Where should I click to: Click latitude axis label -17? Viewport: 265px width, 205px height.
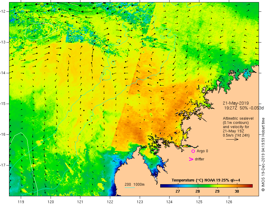(x=3, y=165)
